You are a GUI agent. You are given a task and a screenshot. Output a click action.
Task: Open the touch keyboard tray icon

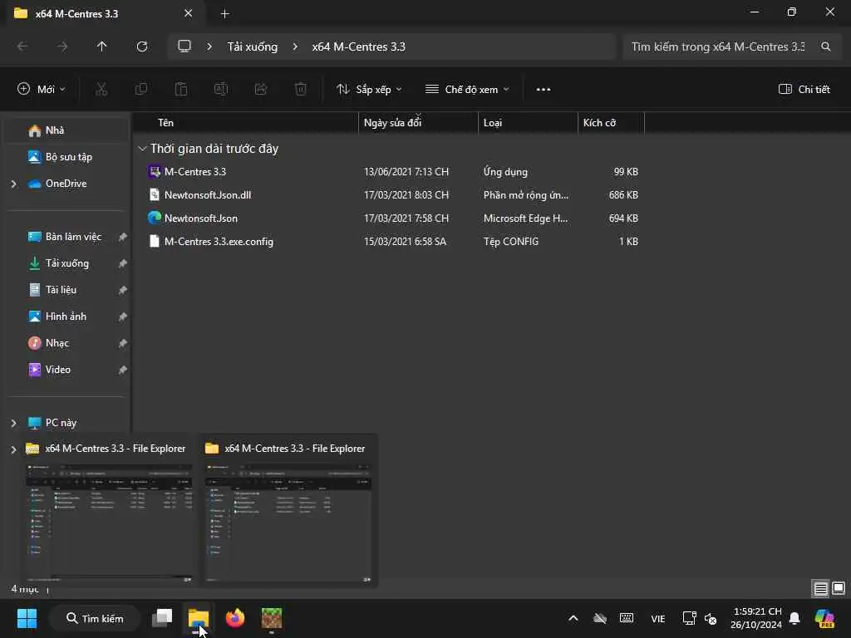[627, 618]
